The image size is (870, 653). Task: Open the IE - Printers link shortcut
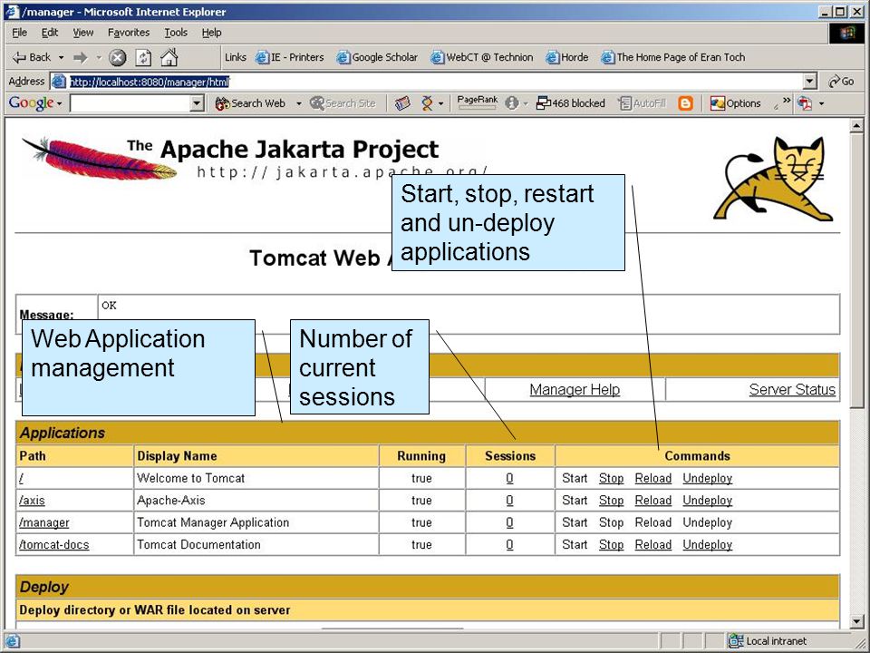point(290,57)
